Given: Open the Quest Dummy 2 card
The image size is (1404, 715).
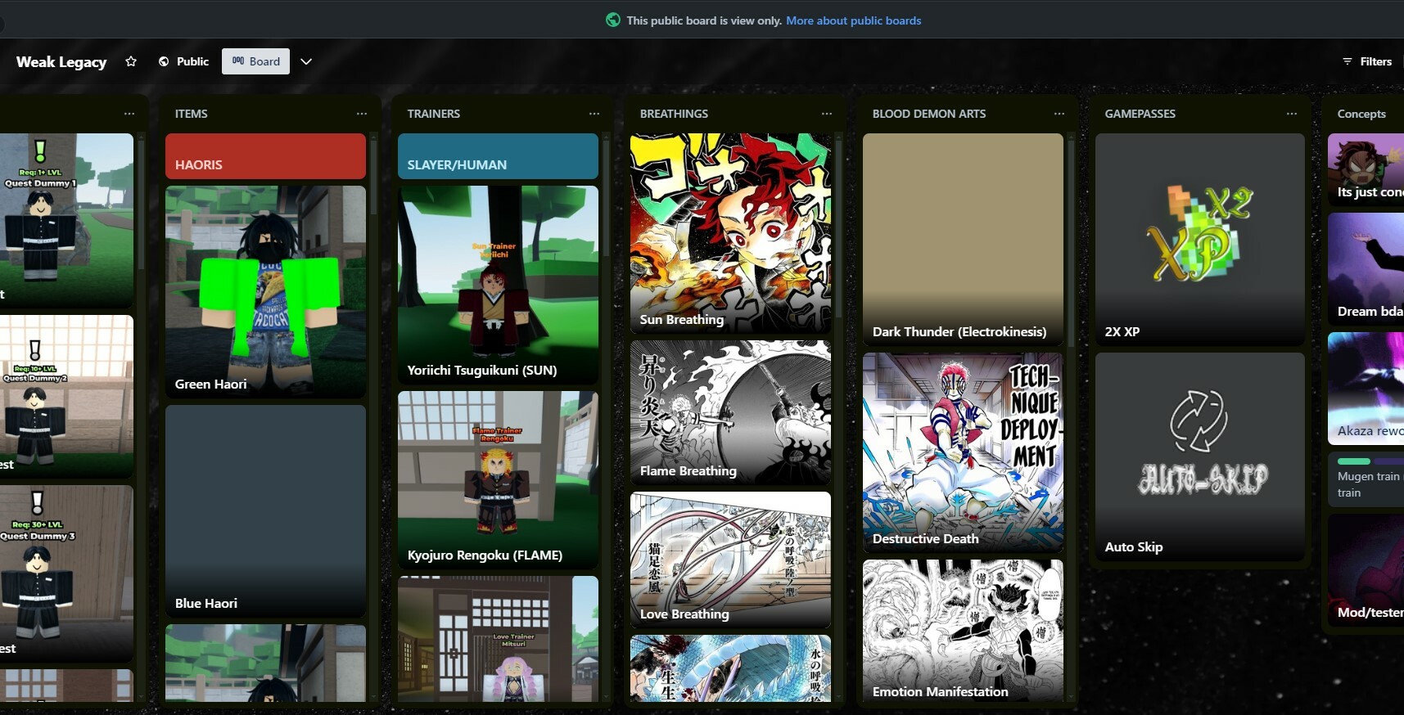Looking at the screenshot, I should pos(66,397).
